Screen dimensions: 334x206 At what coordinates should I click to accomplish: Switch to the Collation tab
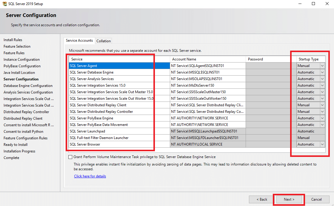[104, 41]
